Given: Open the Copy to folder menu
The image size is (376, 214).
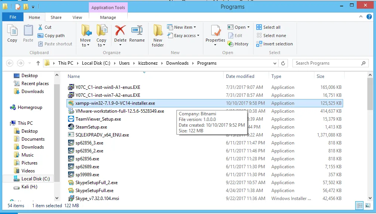Looking at the screenshot, I should (x=101, y=36).
